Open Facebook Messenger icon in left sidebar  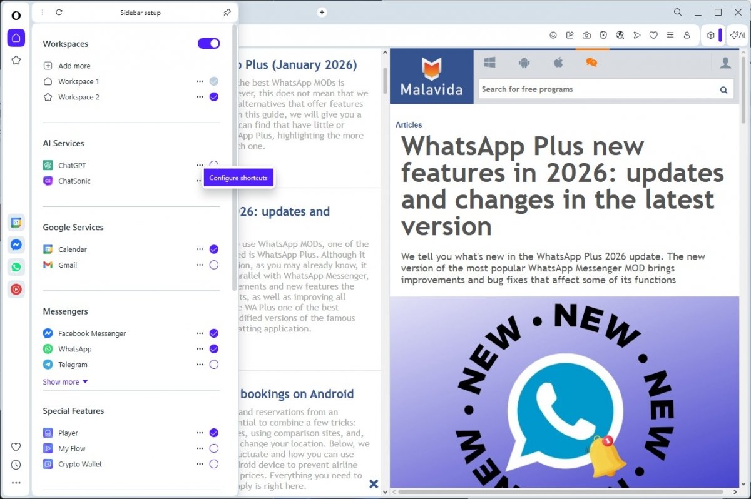[16, 245]
